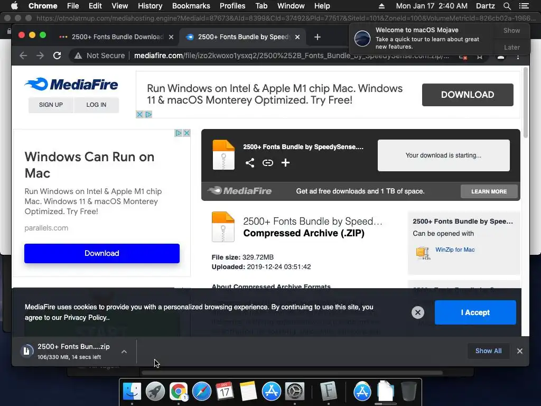Click AdChoices icon on sidebar ad

[x=178, y=133]
